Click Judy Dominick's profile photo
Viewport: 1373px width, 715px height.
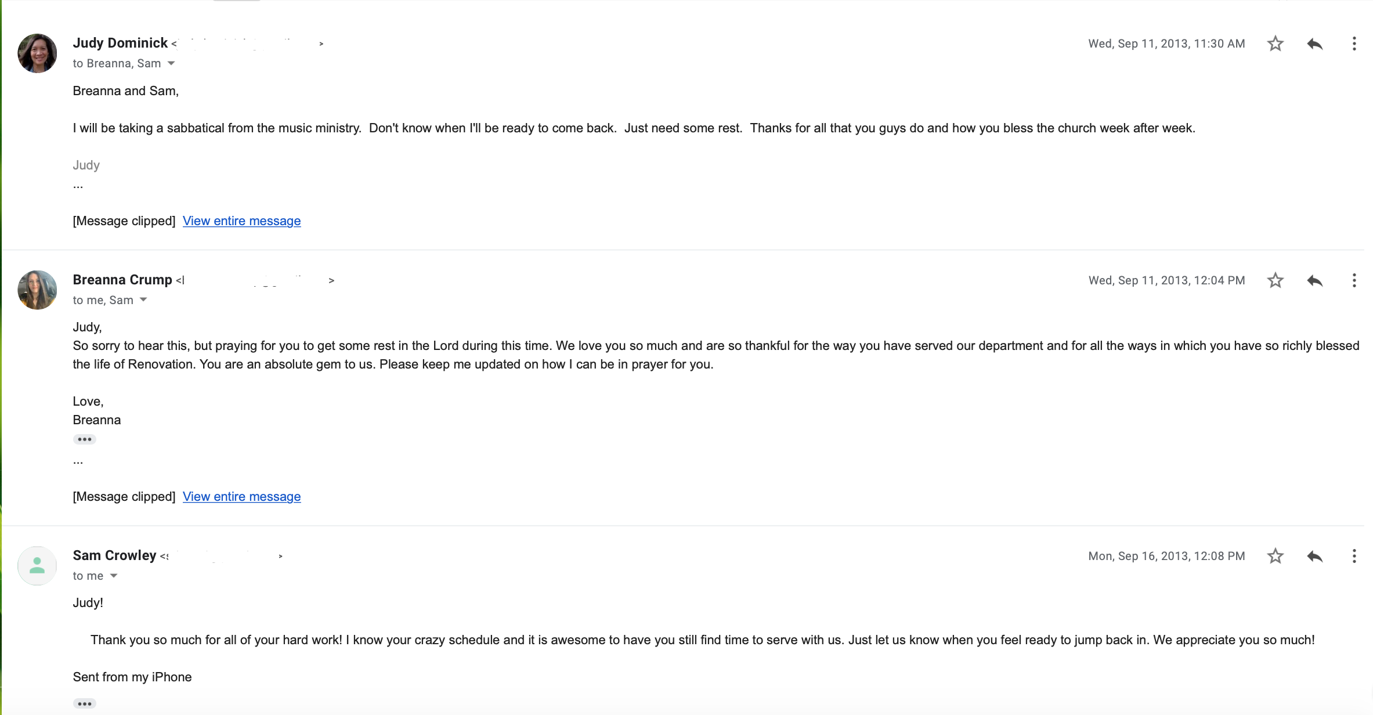click(x=37, y=53)
